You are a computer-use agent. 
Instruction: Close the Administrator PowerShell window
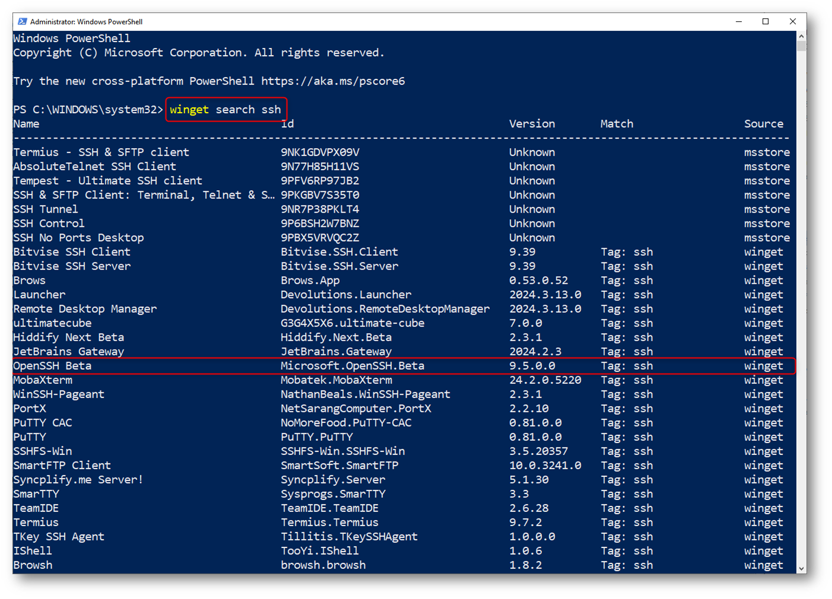coord(793,21)
